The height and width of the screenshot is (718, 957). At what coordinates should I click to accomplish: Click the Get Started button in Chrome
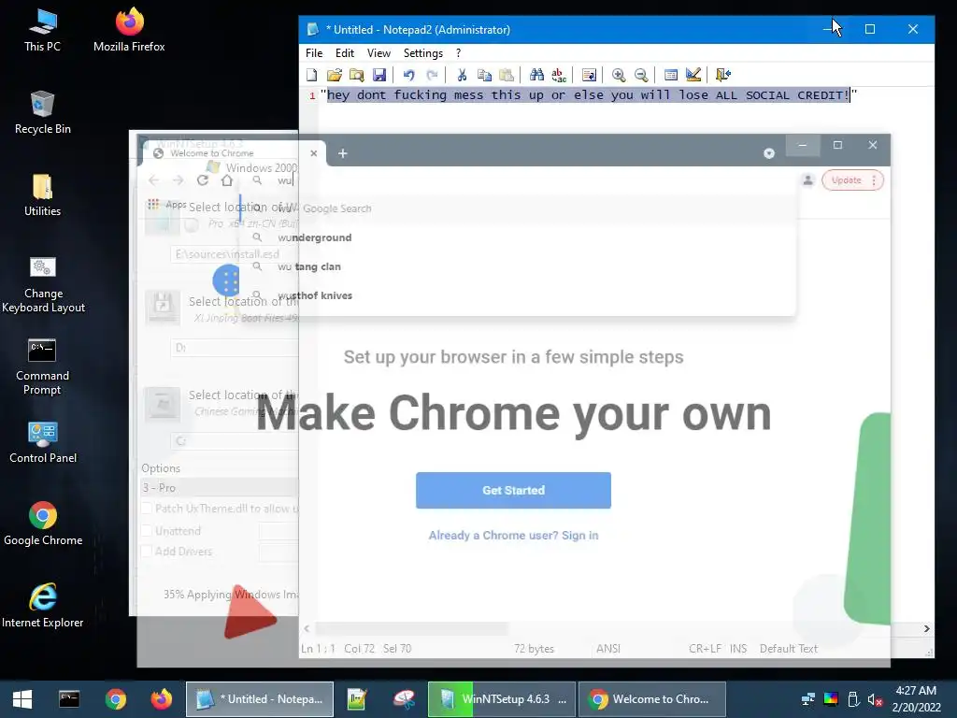513,490
